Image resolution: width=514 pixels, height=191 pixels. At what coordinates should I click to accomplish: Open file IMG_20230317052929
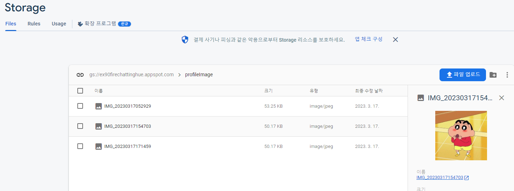(x=128, y=106)
